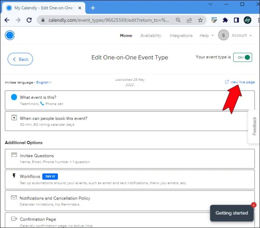This screenshot has width=260, height=228.
Task: Close the My Calendly tab
Action: (x=80, y=8)
